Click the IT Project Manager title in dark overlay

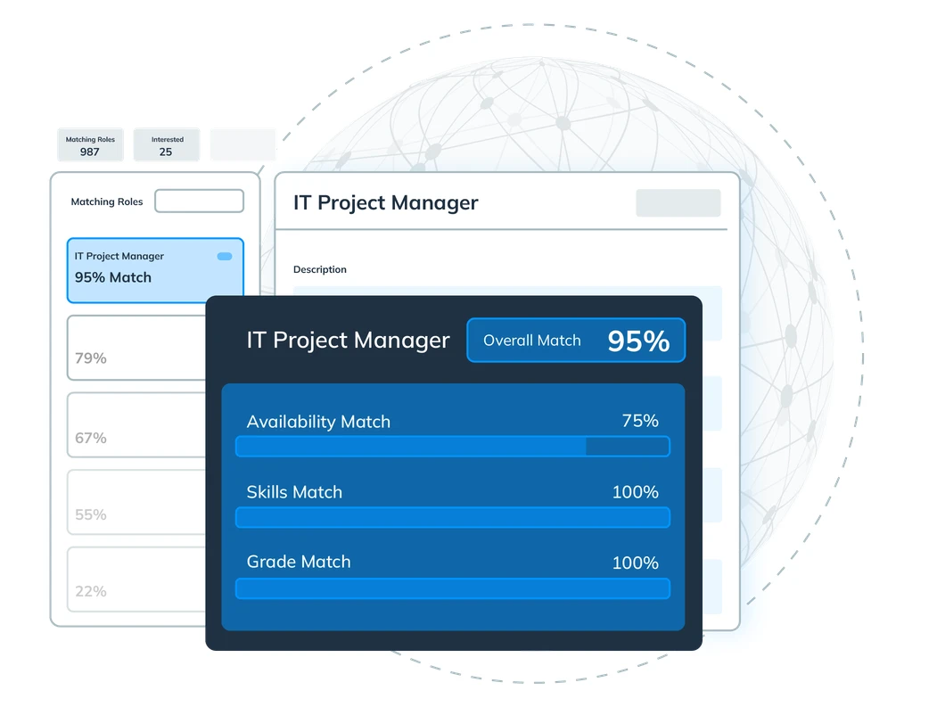[348, 341]
